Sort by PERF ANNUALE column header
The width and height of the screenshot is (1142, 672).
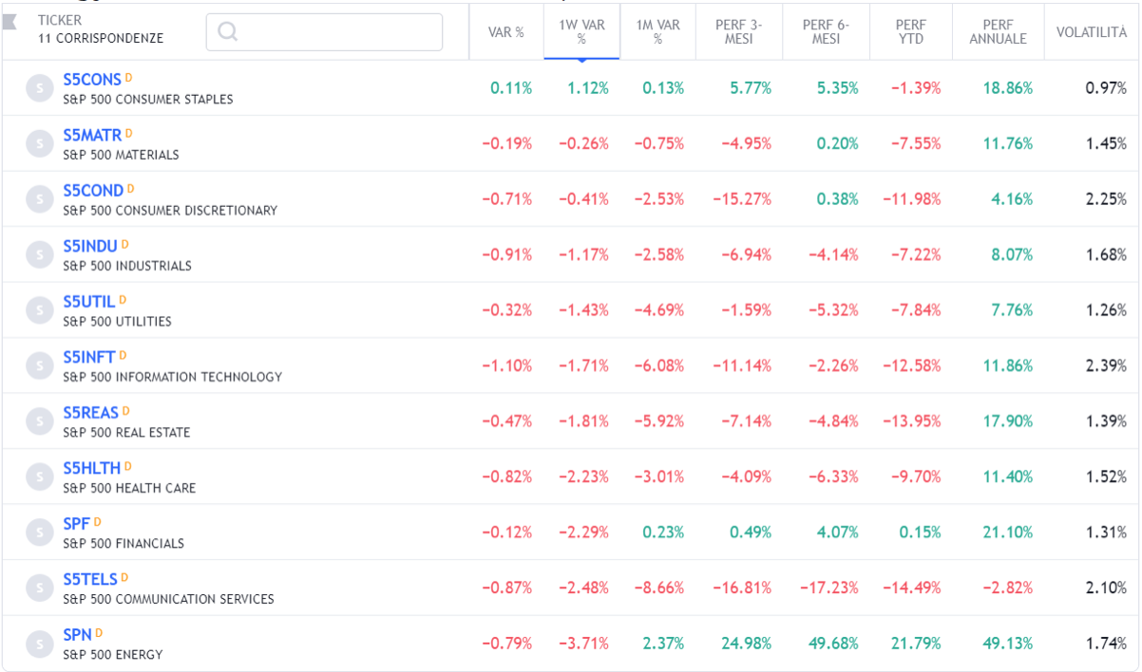(x=998, y=32)
